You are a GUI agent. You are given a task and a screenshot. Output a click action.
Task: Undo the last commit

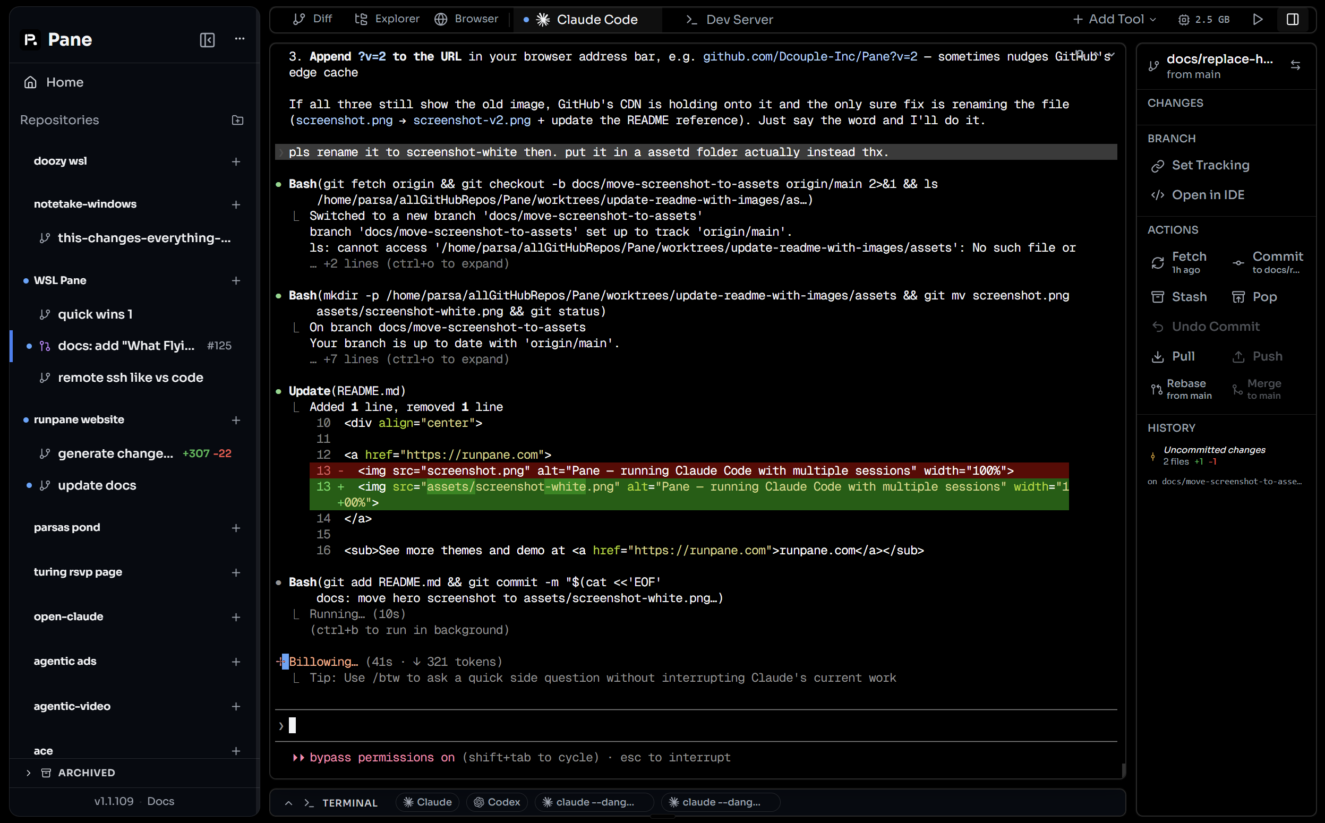(x=1205, y=327)
